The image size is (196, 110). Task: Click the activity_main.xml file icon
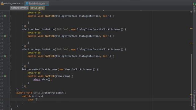[2, 3]
